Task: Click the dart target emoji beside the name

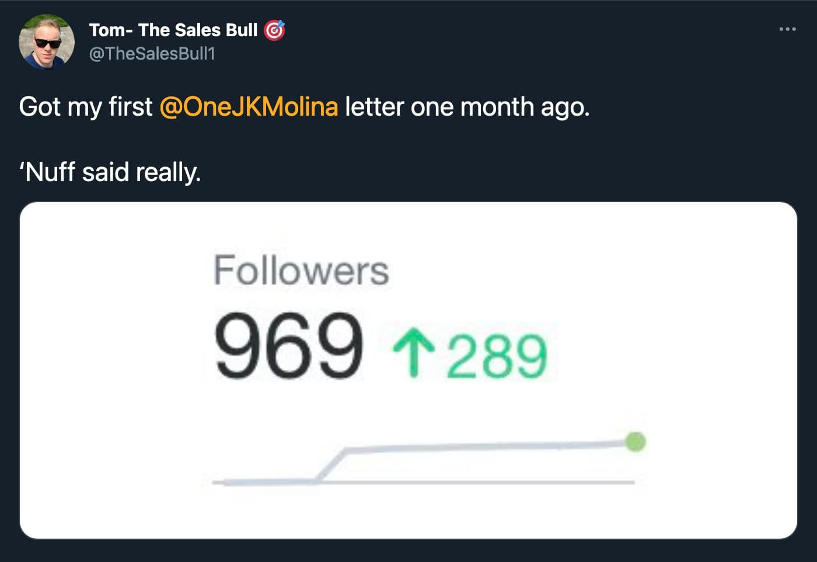Action: tap(275, 30)
